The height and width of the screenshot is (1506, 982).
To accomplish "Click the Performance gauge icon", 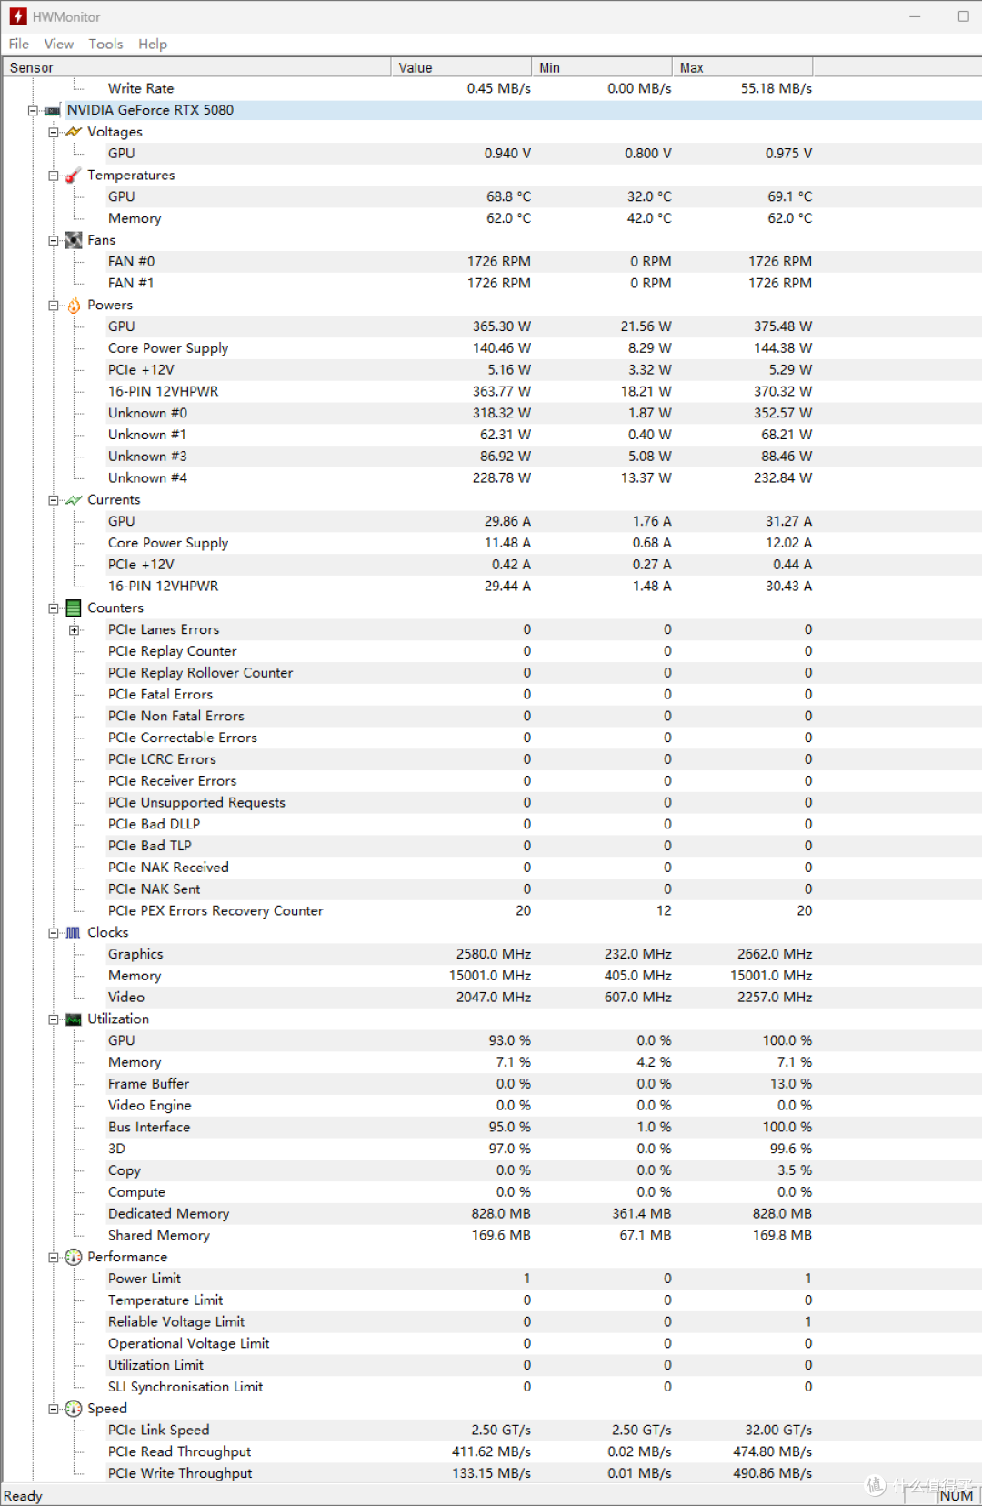I will coord(74,1258).
